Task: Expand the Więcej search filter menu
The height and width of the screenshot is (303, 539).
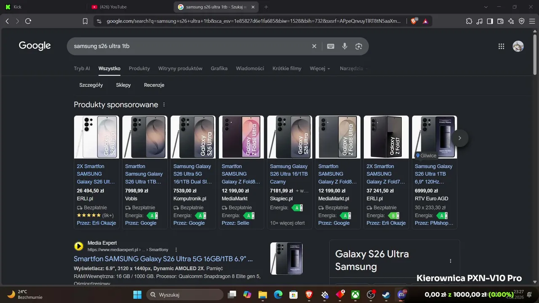Action: pyautogui.click(x=320, y=69)
